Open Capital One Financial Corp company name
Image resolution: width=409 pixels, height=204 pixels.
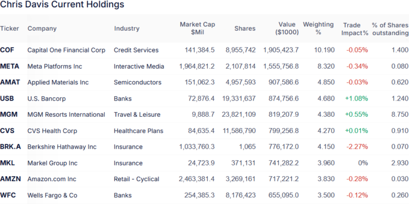pyautogui.click(x=67, y=50)
